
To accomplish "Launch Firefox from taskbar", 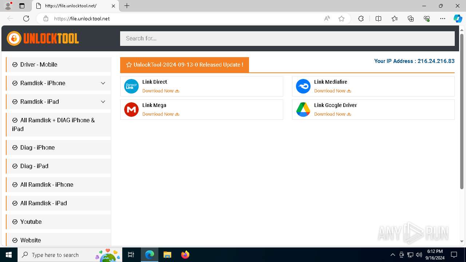I will [x=185, y=255].
